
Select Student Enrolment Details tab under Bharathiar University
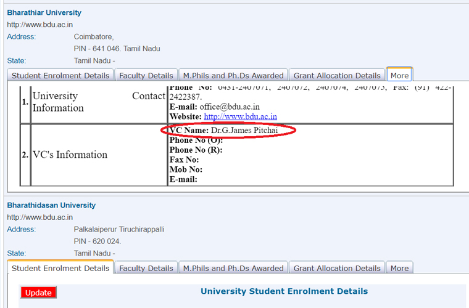coord(60,76)
